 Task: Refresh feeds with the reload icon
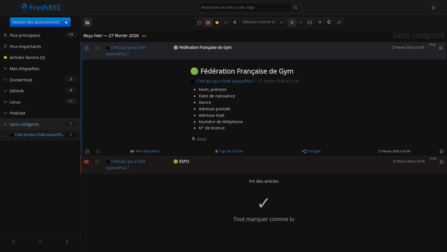[339, 22]
